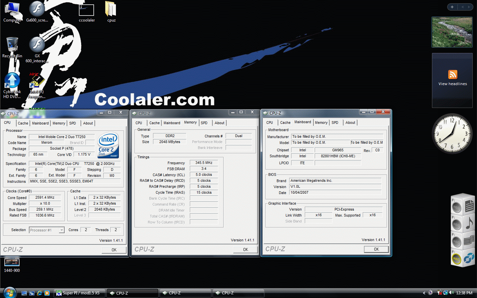The image size is (477, 298).
Task: Click the Intel Core 2 Duo logo
Action: [108, 146]
